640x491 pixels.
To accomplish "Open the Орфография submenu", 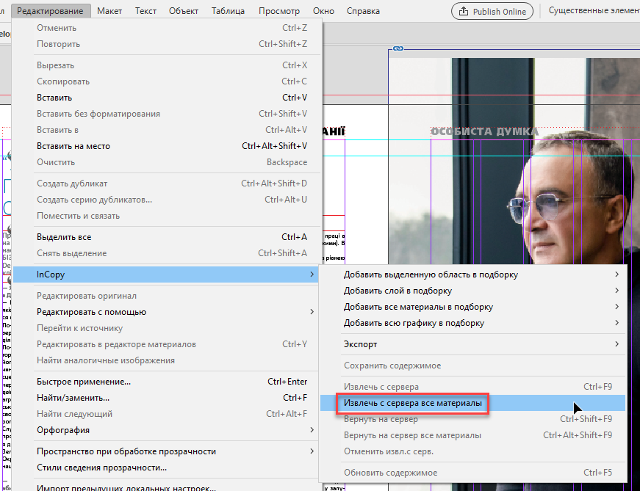I will pos(167,430).
